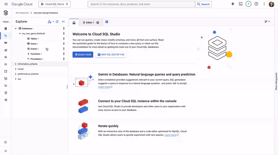Open the help question mark icon
This screenshot has height=155, width=278.
256,4
